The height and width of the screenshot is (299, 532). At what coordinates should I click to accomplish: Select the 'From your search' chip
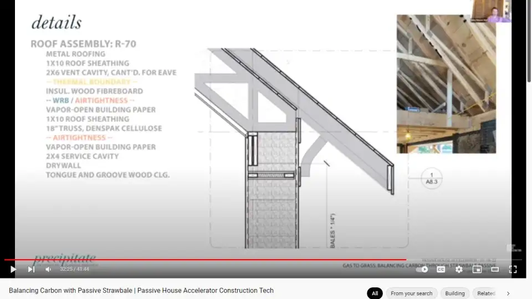click(x=411, y=293)
